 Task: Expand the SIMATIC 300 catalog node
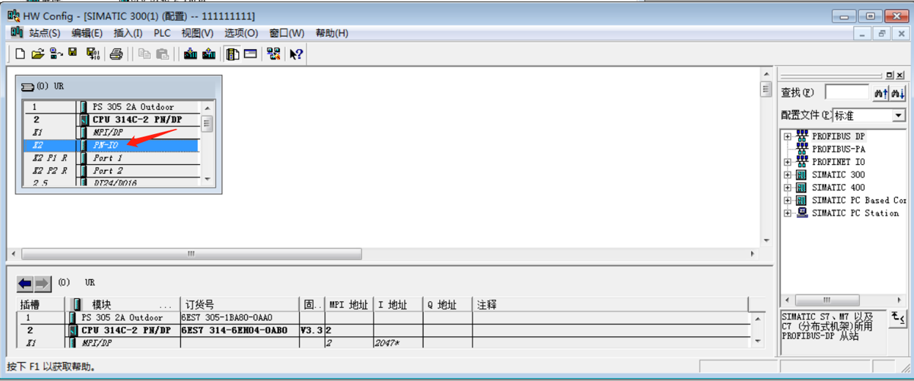click(787, 175)
